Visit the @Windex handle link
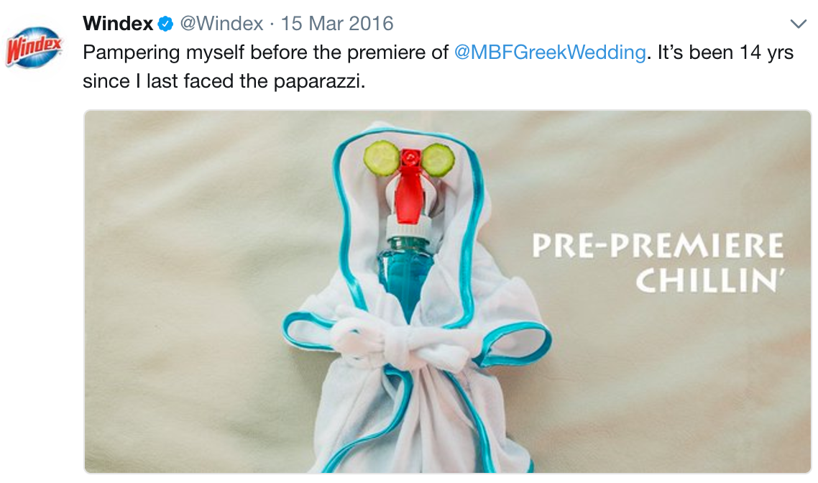Viewport: 818px width, 483px height. point(221,24)
